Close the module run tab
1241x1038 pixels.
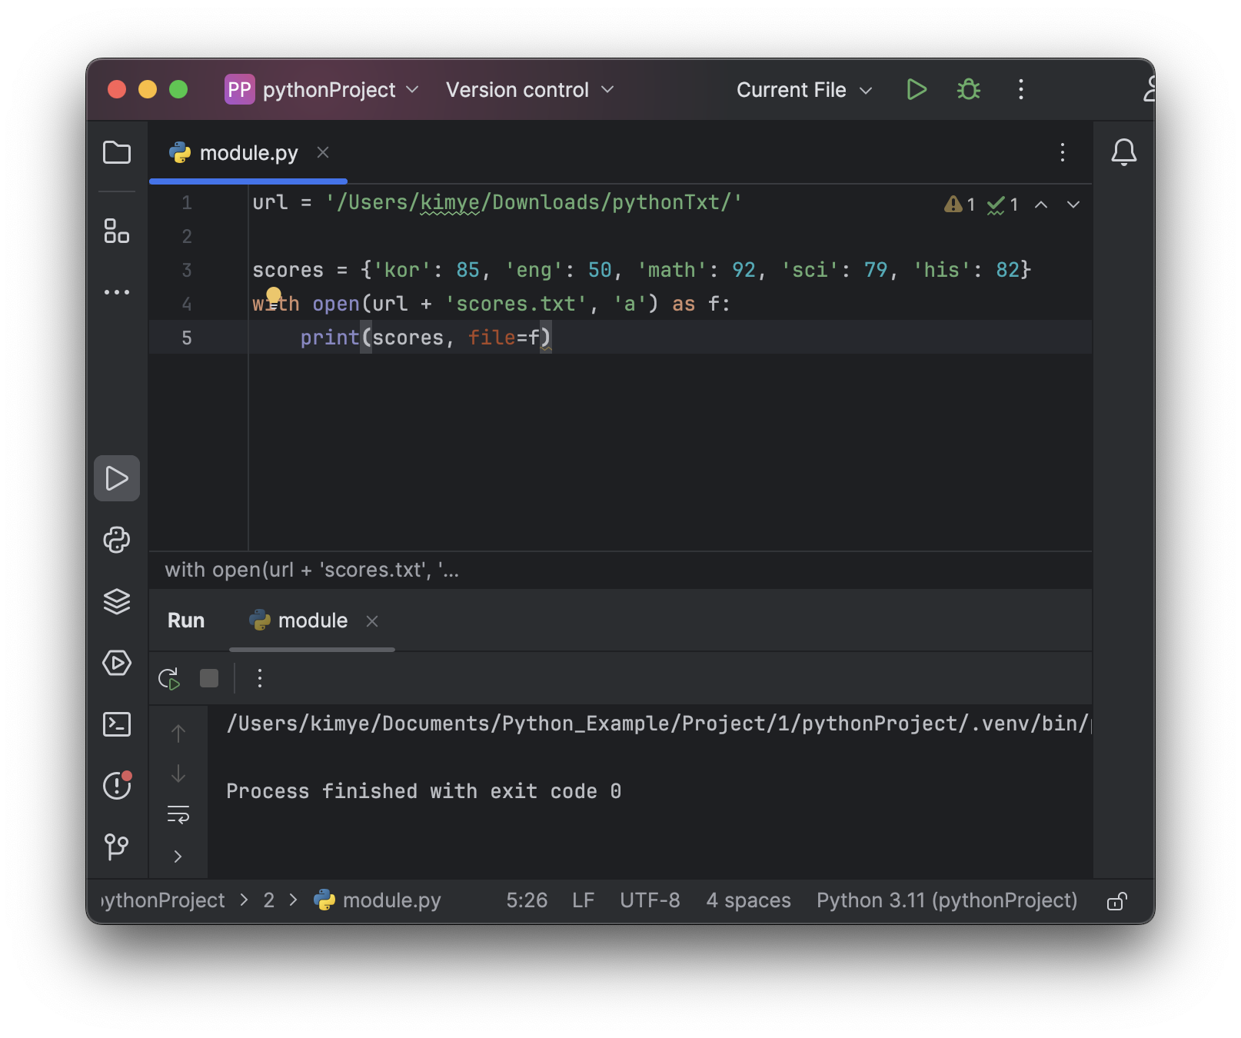(x=372, y=621)
